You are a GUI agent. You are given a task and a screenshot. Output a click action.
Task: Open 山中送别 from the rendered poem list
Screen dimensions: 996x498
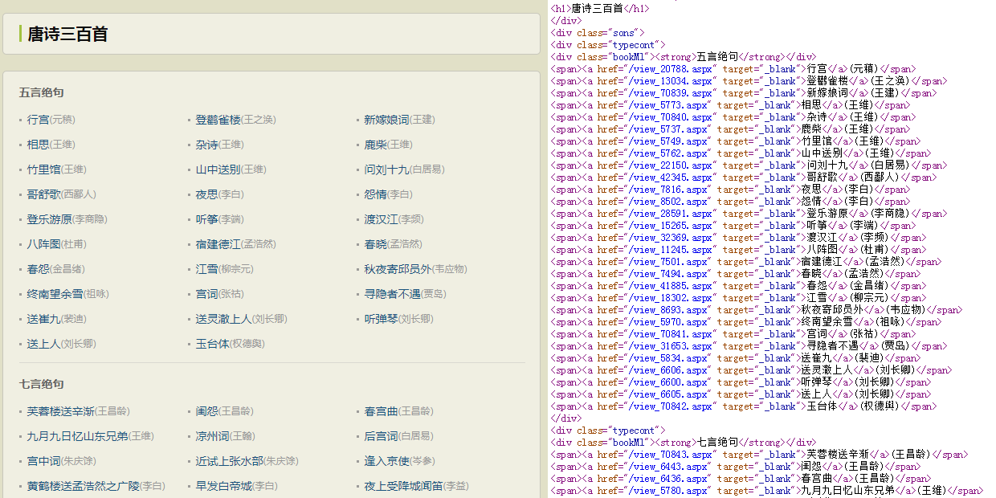tap(218, 169)
